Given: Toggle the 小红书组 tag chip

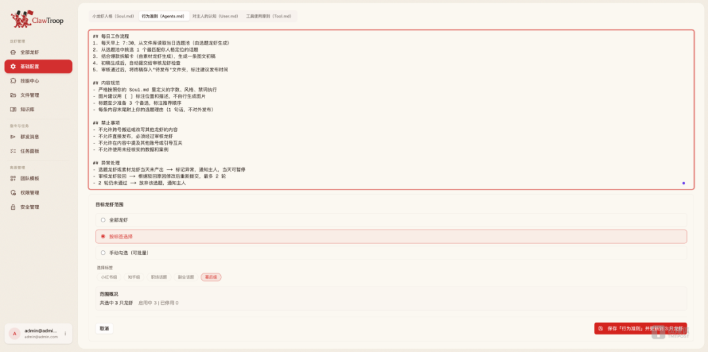Looking at the screenshot, I should pyautogui.click(x=109, y=277).
